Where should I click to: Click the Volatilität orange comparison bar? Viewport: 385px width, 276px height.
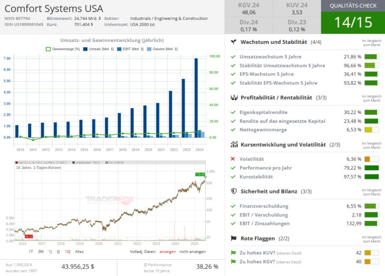pos(371,159)
